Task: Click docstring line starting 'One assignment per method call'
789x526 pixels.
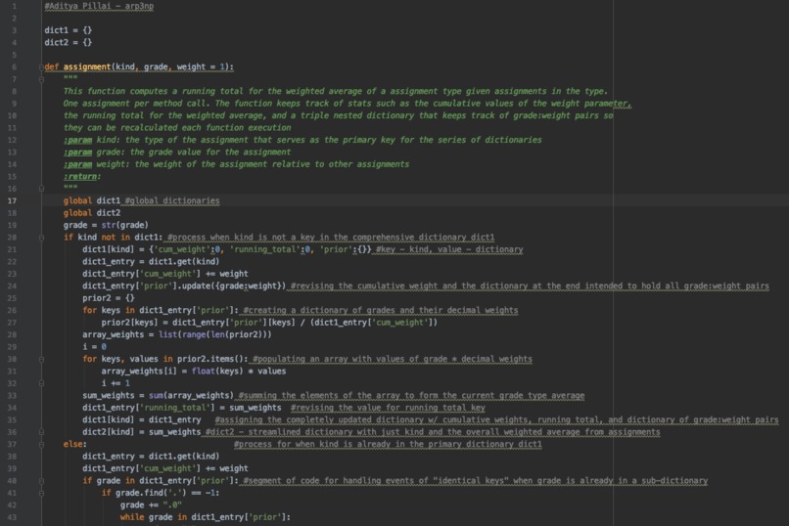Action: [x=348, y=104]
